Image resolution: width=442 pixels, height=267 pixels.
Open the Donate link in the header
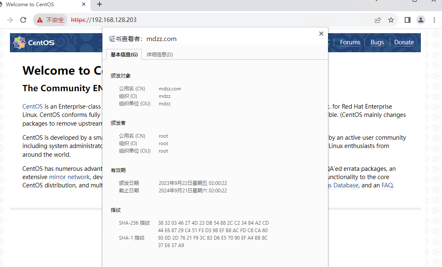[x=404, y=42]
